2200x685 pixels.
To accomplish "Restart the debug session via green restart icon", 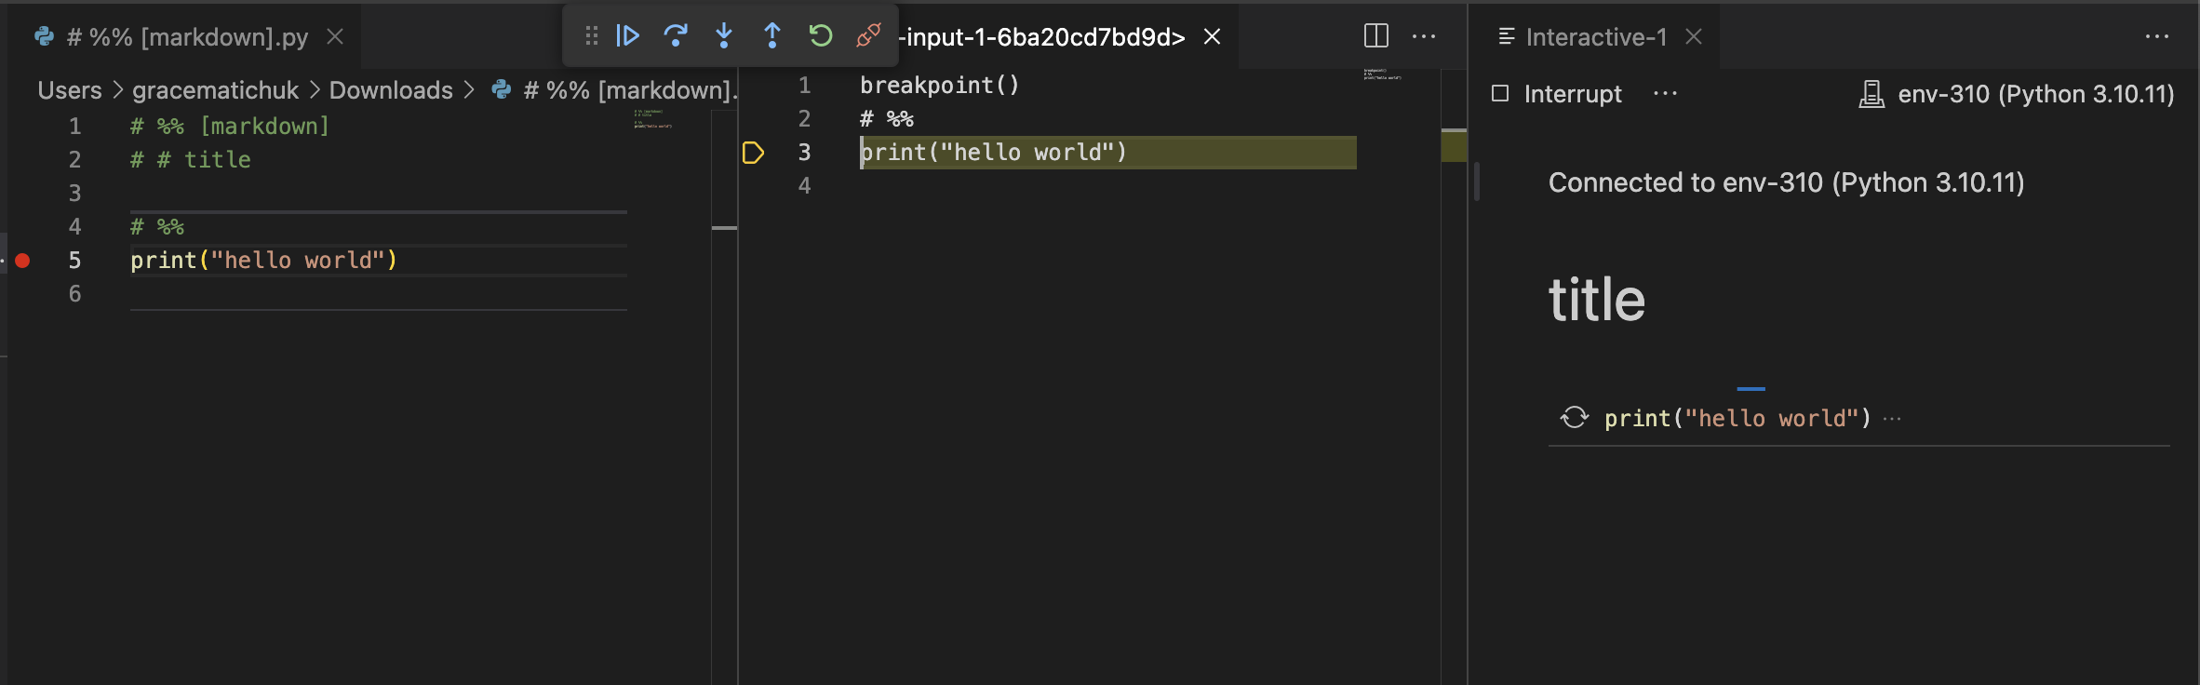I will pos(820,35).
